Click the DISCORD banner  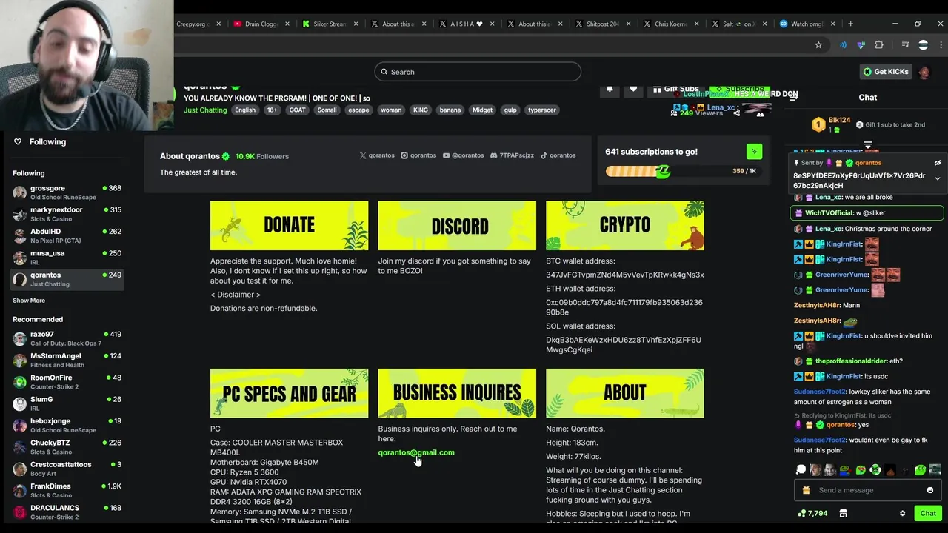coord(457,225)
